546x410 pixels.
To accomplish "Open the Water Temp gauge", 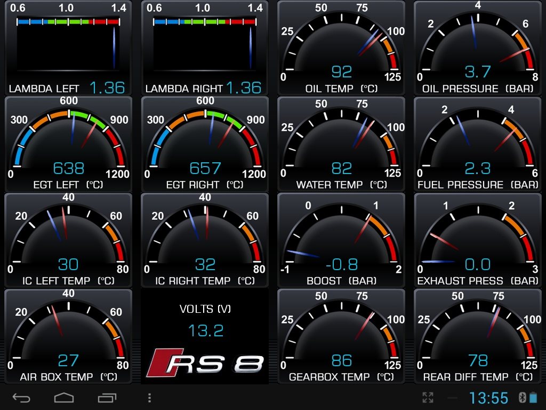I will click(x=341, y=144).
